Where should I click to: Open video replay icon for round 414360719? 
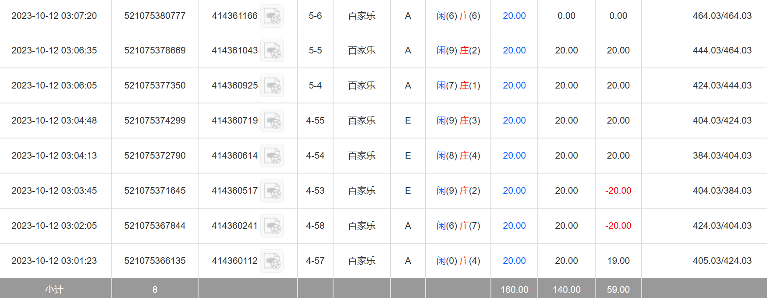pos(272,121)
